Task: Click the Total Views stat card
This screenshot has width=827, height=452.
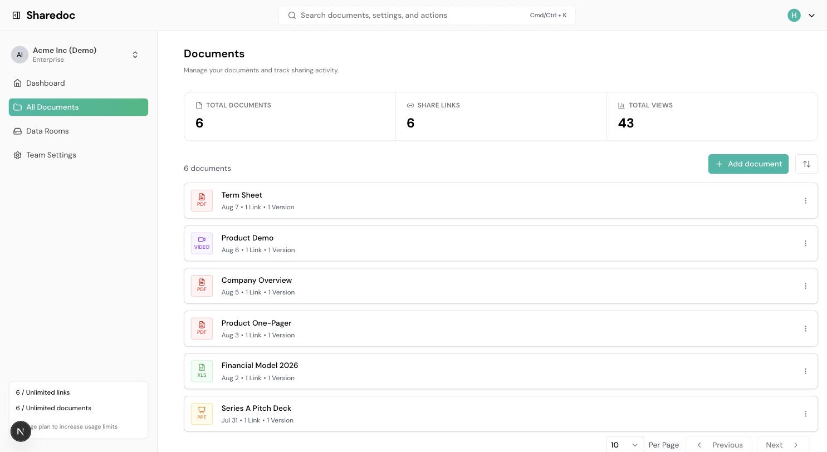Action: point(712,116)
